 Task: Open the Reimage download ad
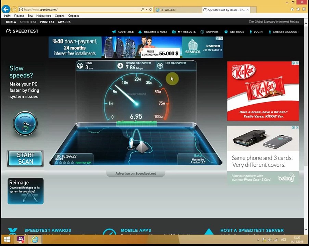point(26,191)
